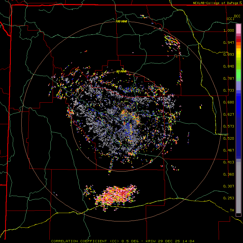Select the 1.000 value on the scale
The height and width of the screenshot is (243, 243).
tap(229, 30)
